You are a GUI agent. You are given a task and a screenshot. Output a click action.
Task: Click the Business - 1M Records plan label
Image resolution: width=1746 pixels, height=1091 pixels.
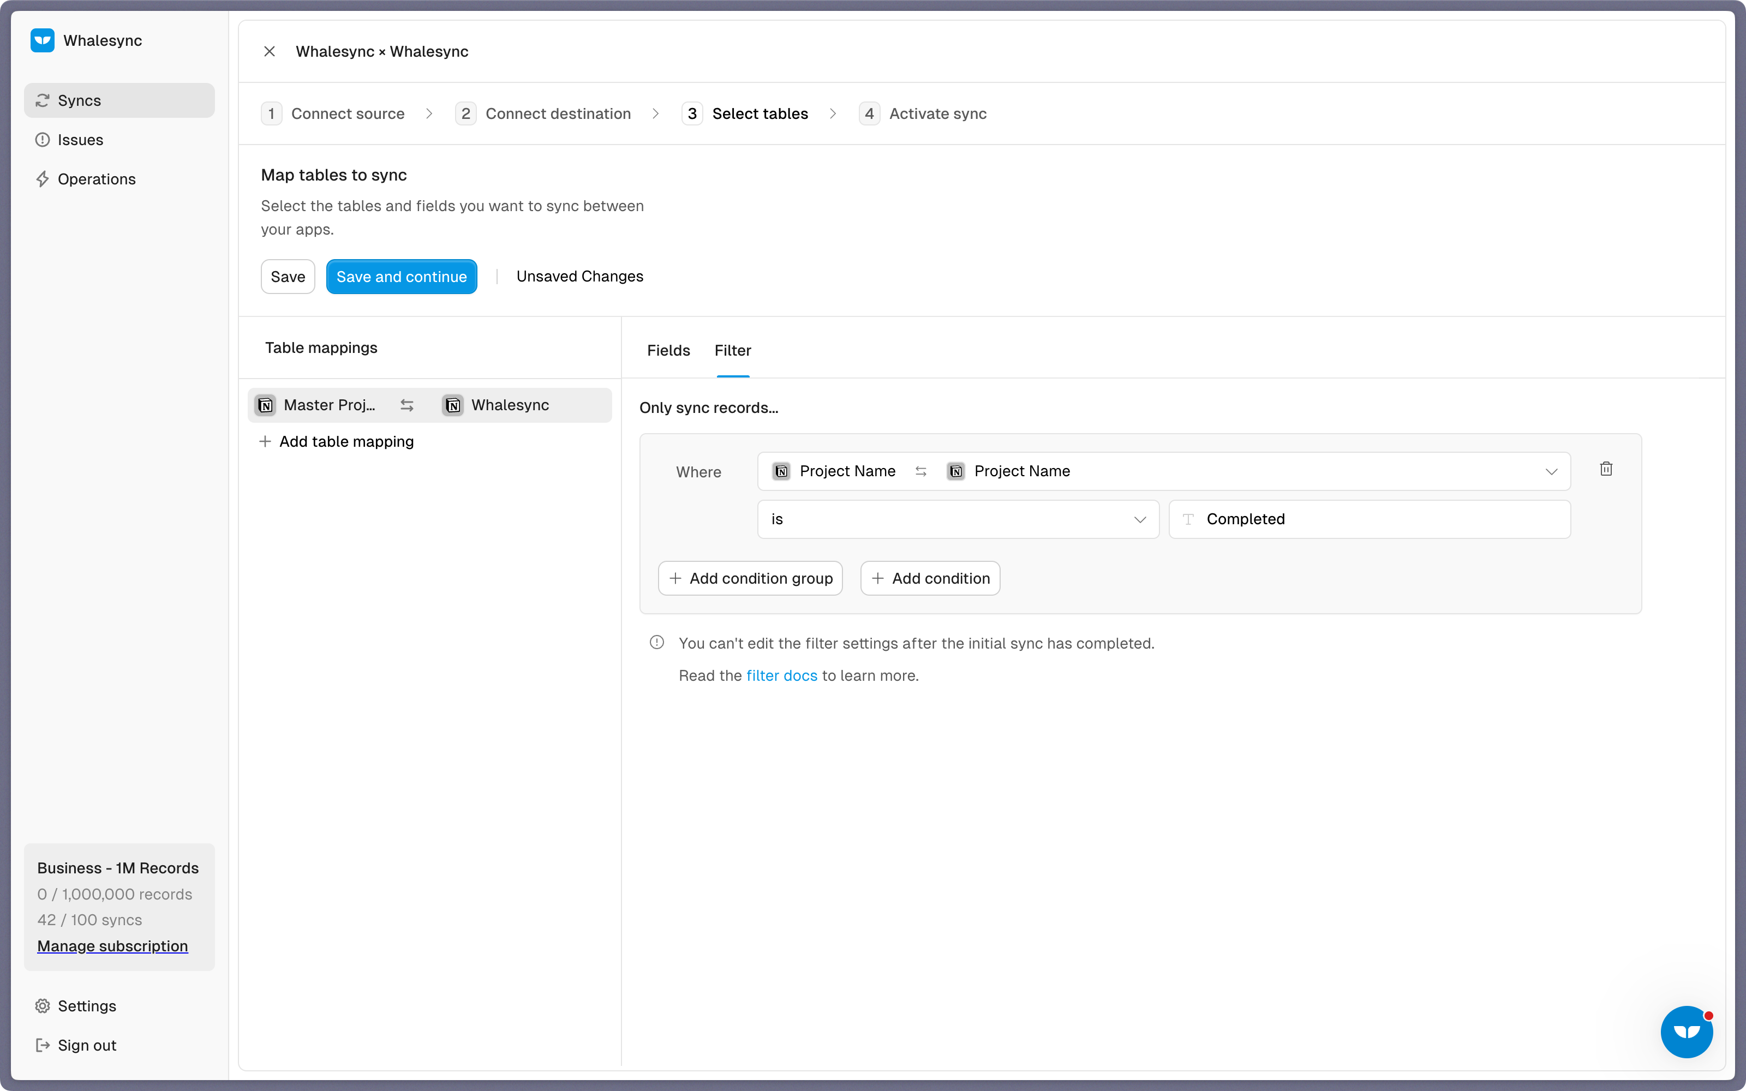coord(118,868)
